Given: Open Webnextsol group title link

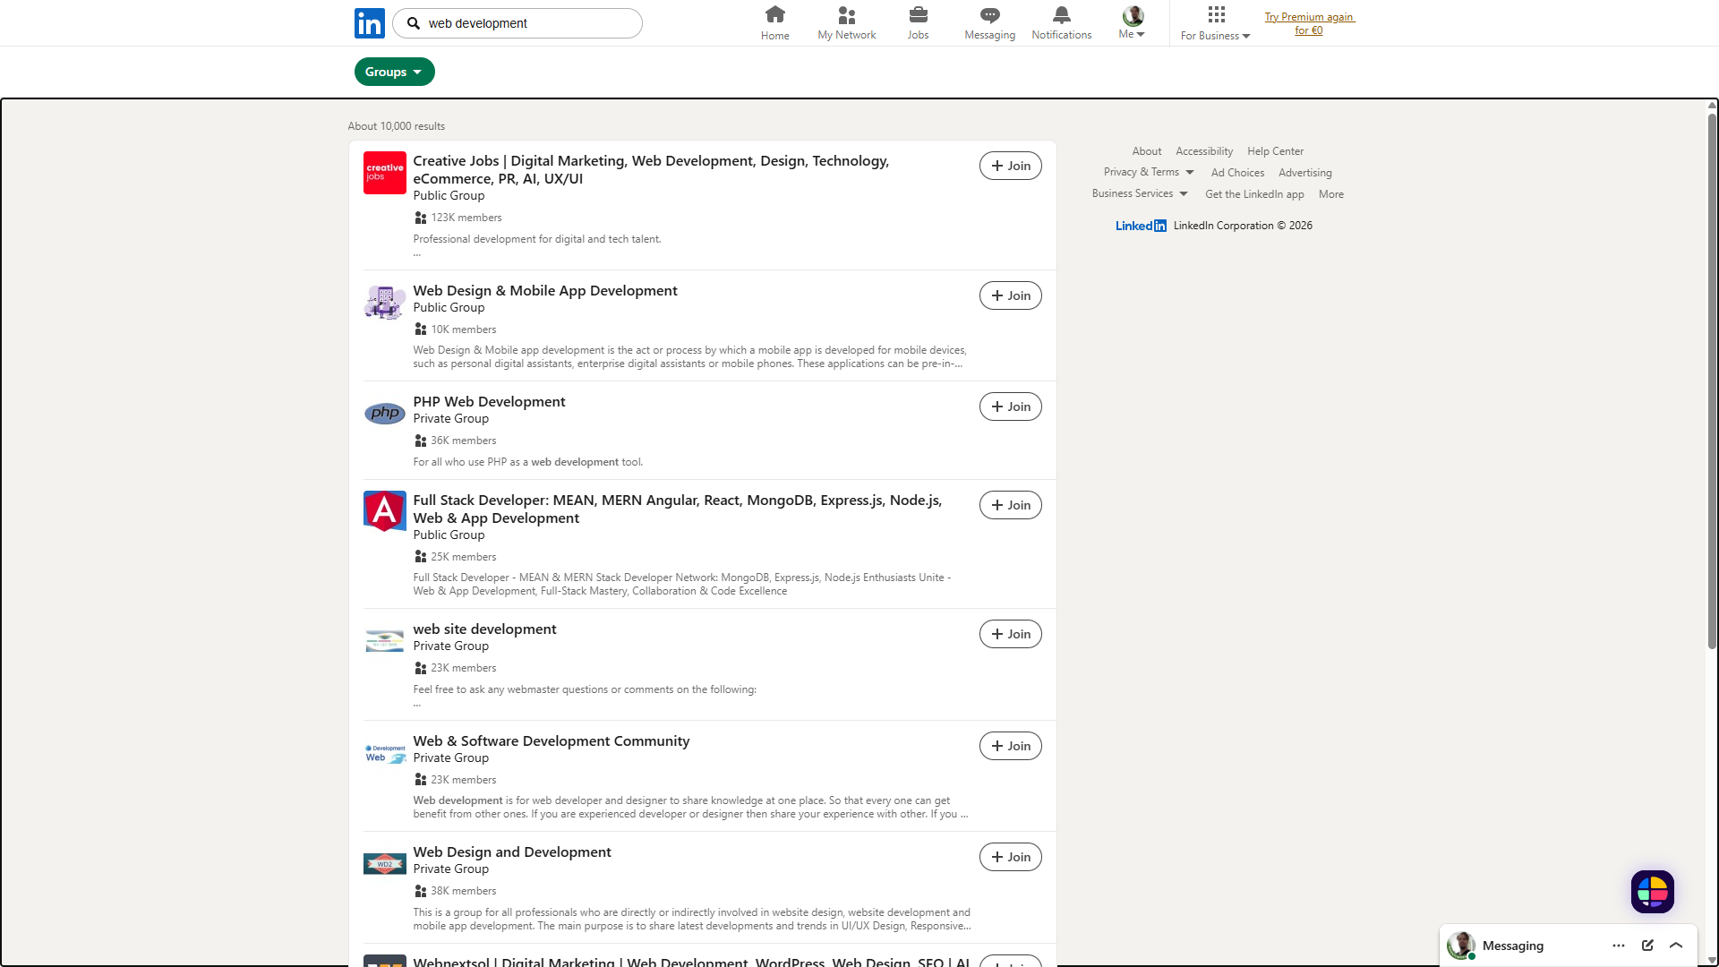Looking at the screenshot, I should (x=691, y=961).
